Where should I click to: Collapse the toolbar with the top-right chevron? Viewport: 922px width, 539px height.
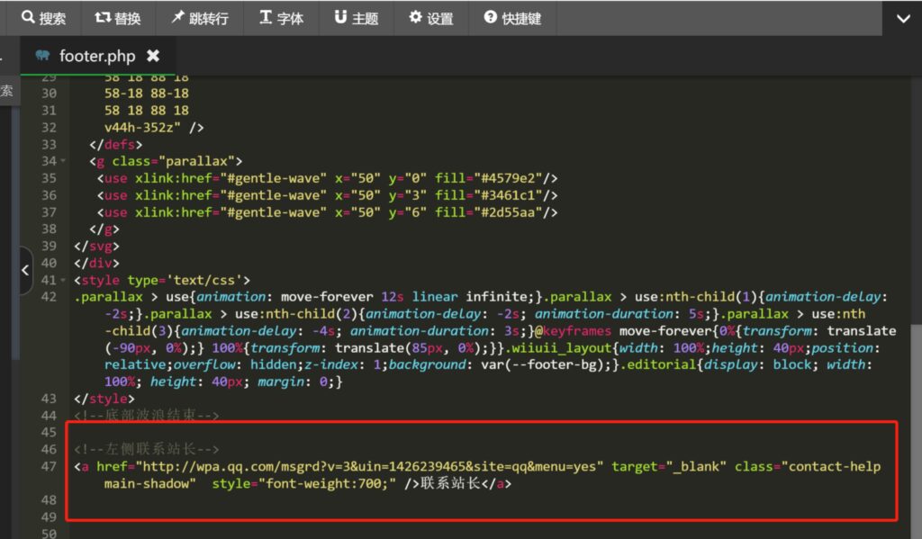903,18
